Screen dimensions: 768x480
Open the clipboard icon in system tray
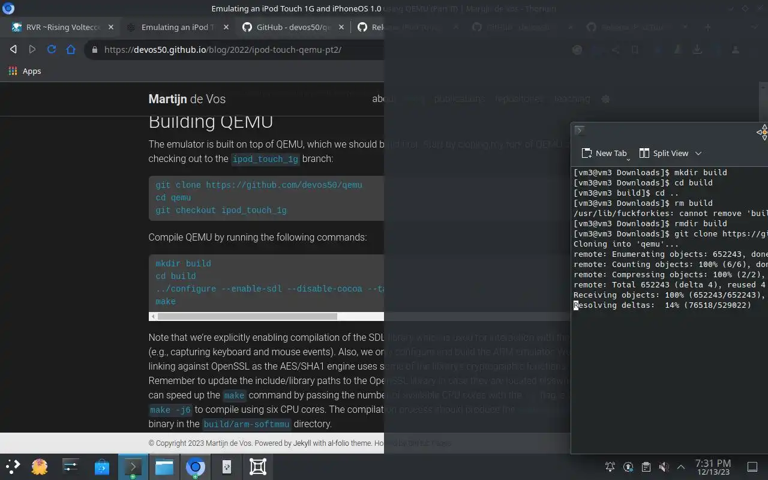(646, 467)
